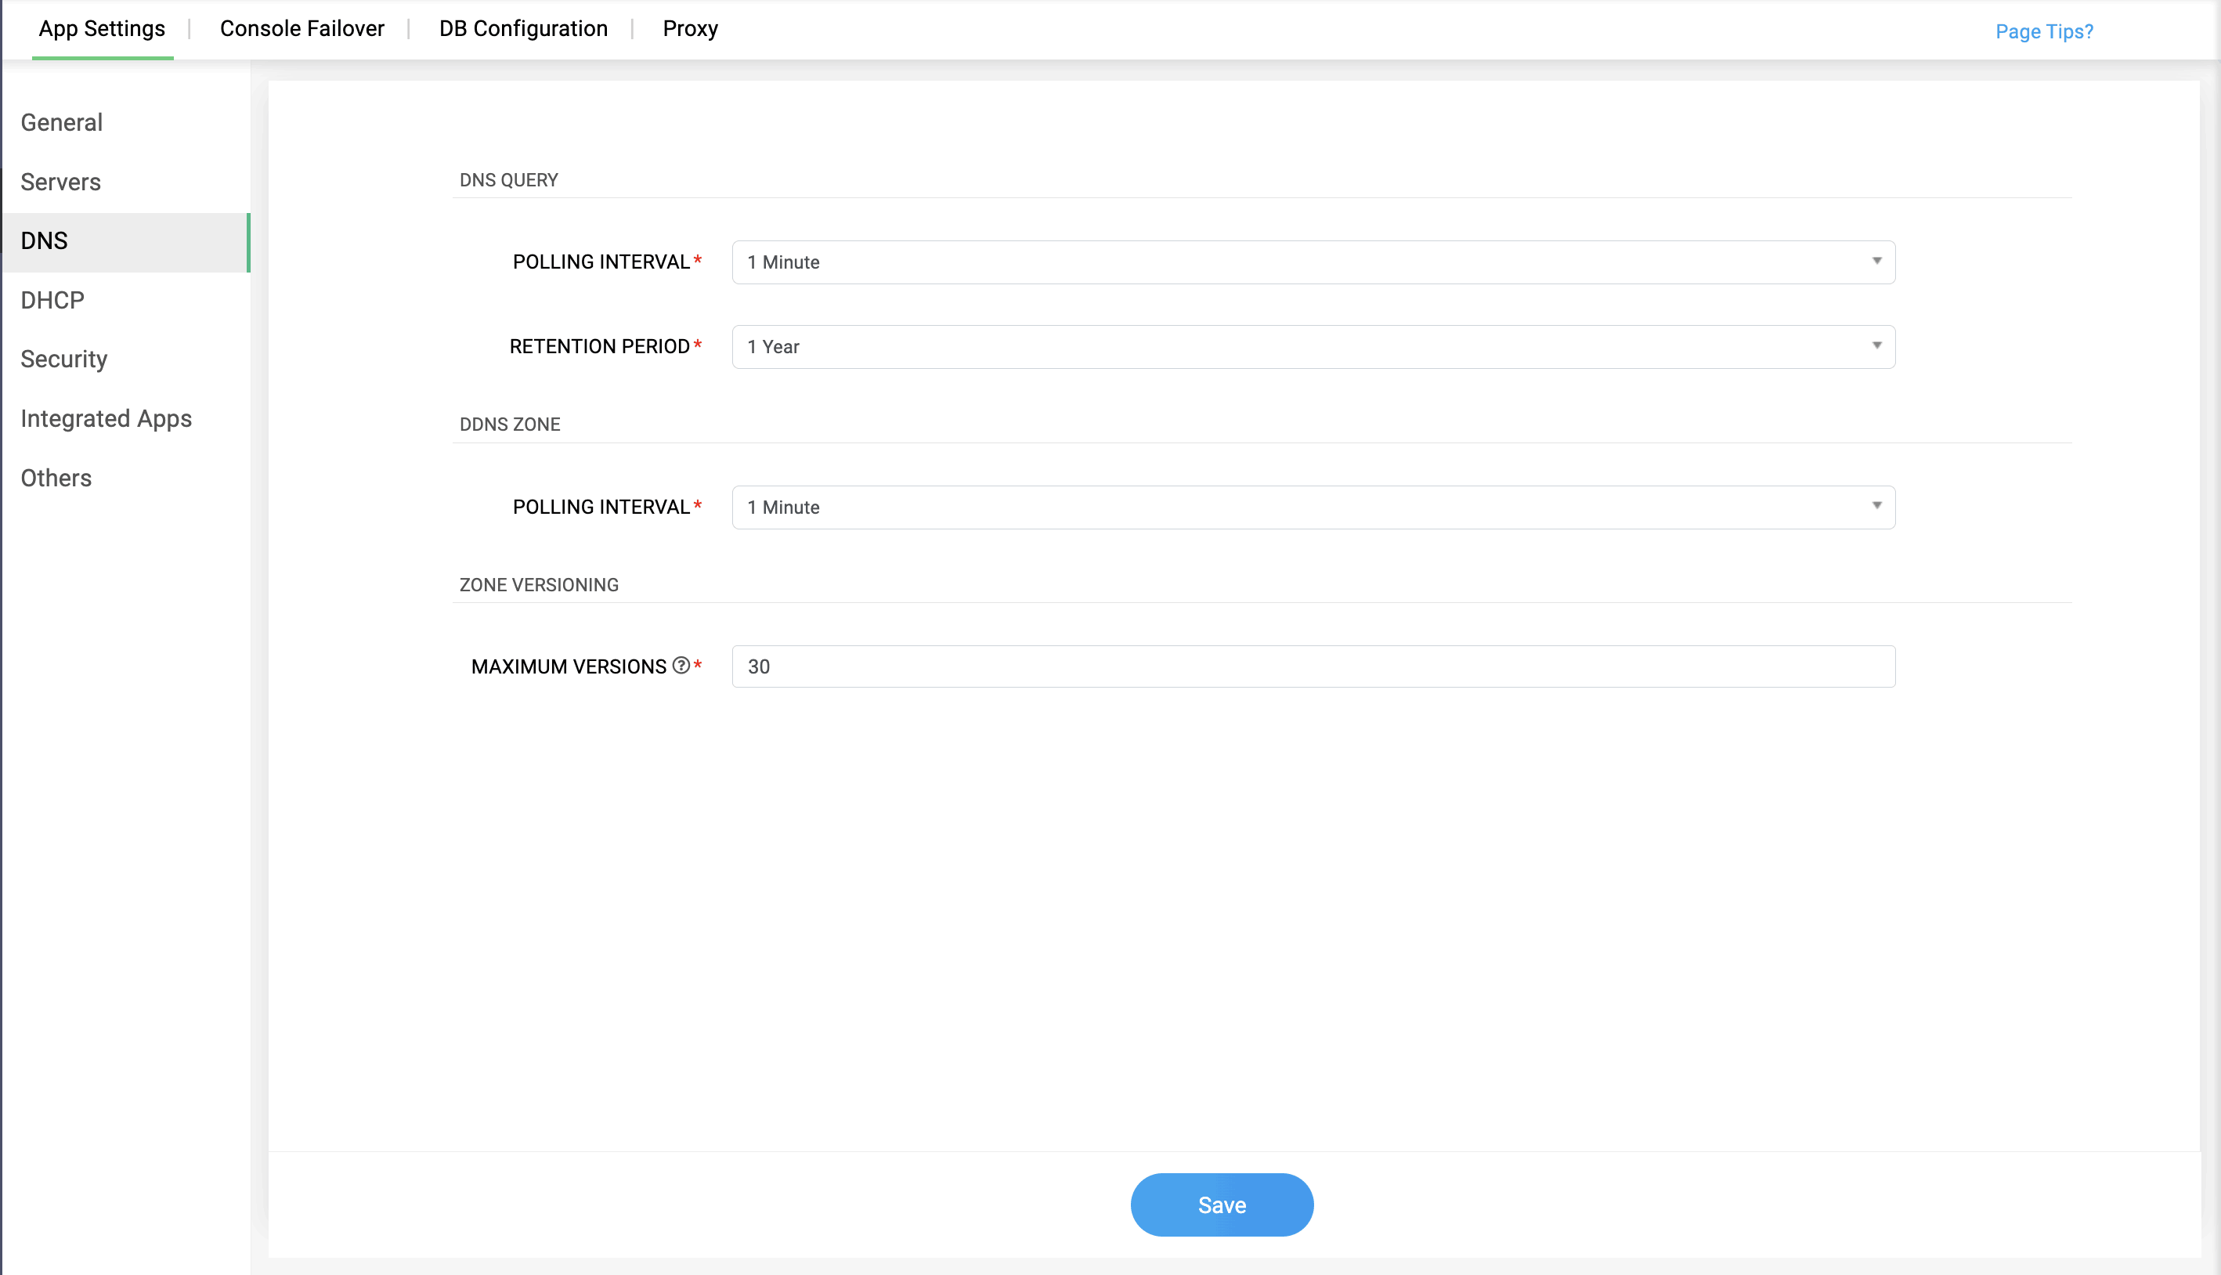
Task: Click the Maximum Versions input field
Action: pyautogui.click(x=1313, y=666)
